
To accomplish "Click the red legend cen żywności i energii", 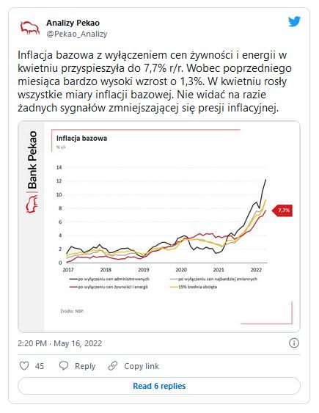I will pyautogui.click(x=109, y=287).
